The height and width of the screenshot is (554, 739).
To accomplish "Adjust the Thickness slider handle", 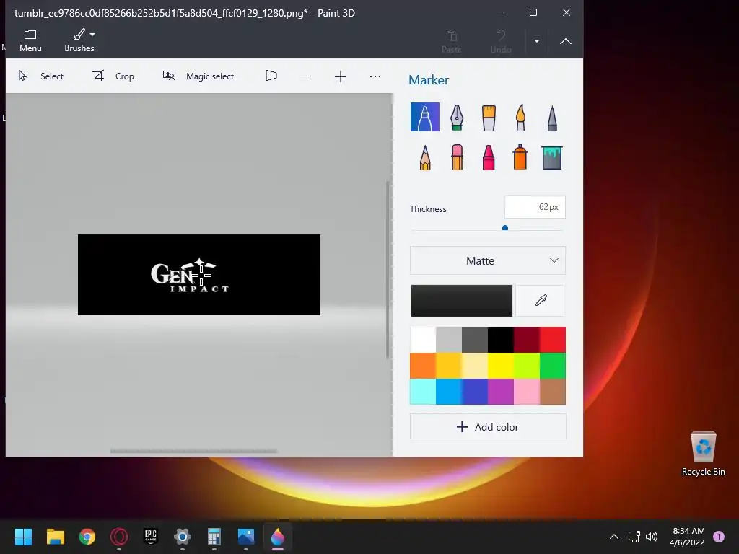I will coord(505,228).
